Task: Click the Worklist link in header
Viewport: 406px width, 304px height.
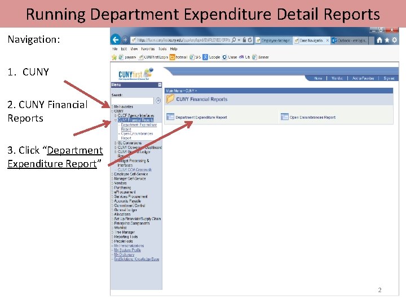Action: coord(337,78)
